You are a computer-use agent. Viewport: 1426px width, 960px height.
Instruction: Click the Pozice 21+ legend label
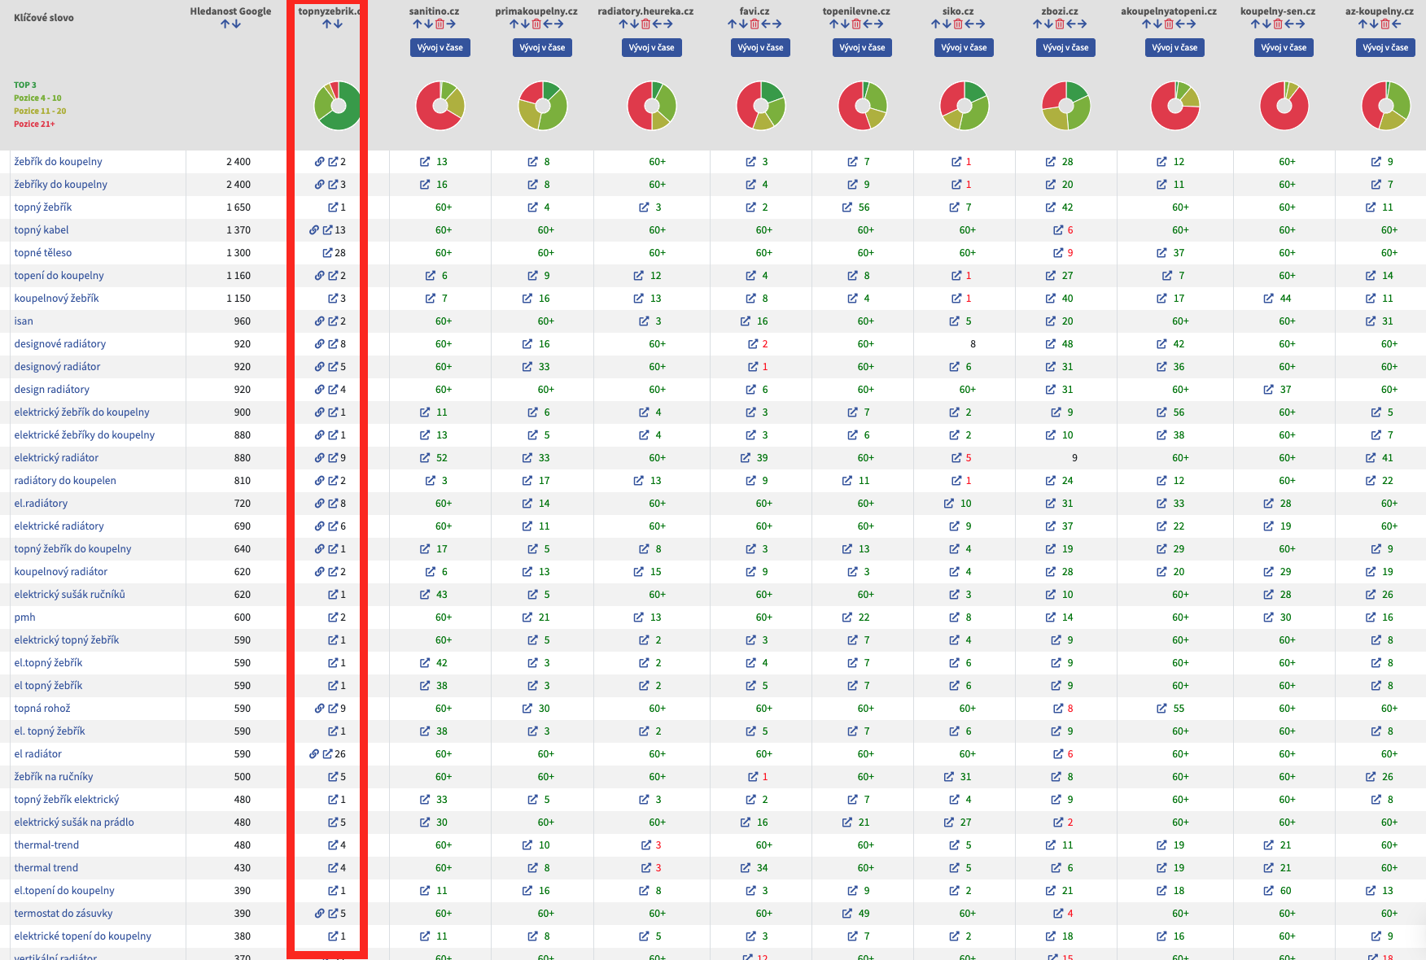34,124
